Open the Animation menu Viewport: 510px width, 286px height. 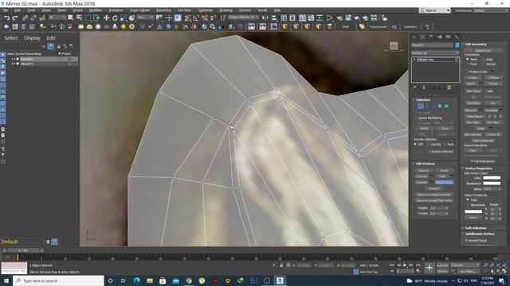point(116,10)
